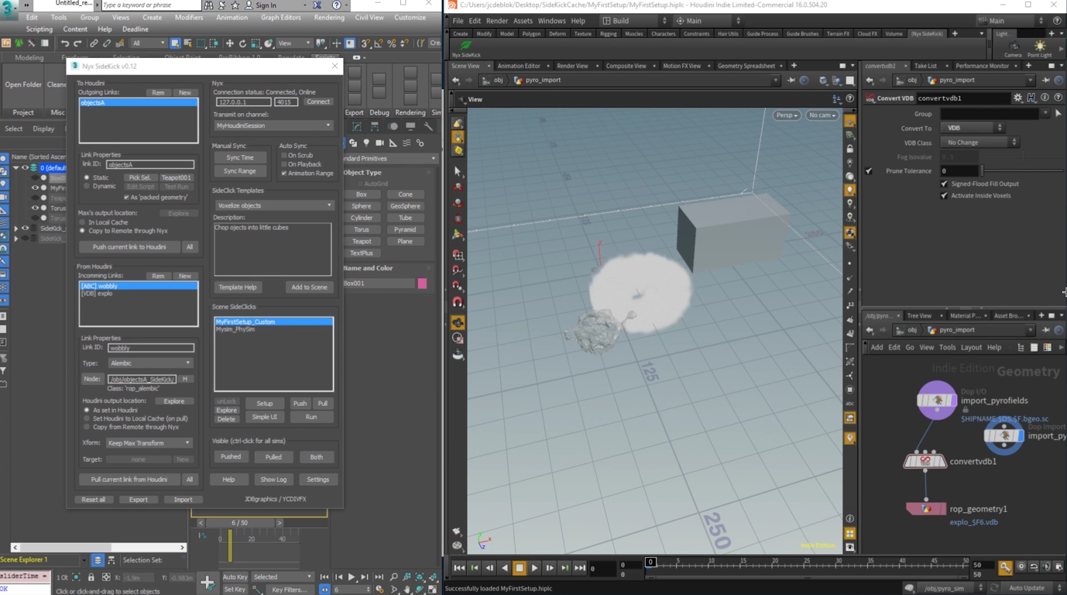1067x595 pixels.
Task: Select the rop_geometry1 node icon
Action: tap(926, 509)
